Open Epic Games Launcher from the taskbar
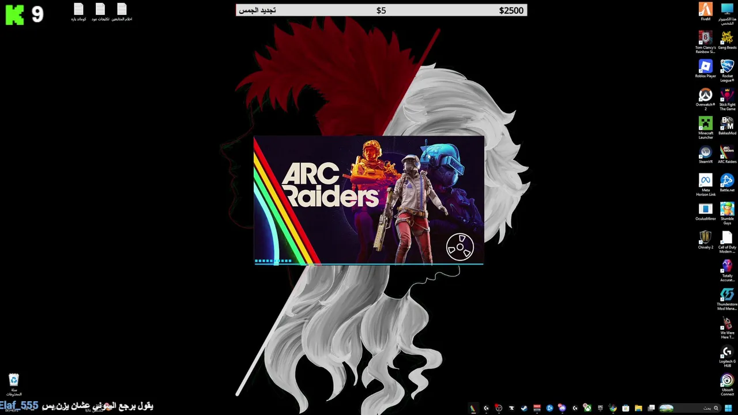 point(600,408)
